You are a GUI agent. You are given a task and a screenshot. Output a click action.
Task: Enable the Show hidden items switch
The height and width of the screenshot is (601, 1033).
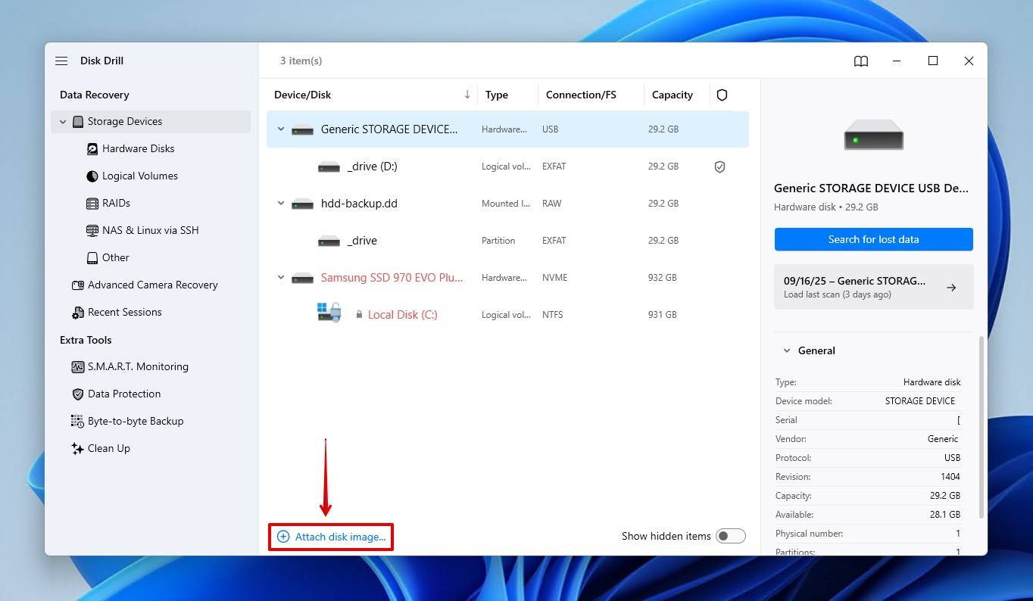coord(730,535)
